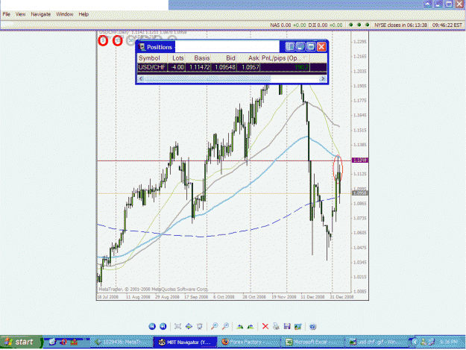Click the 1.11472 basis cell

(199, 67)
